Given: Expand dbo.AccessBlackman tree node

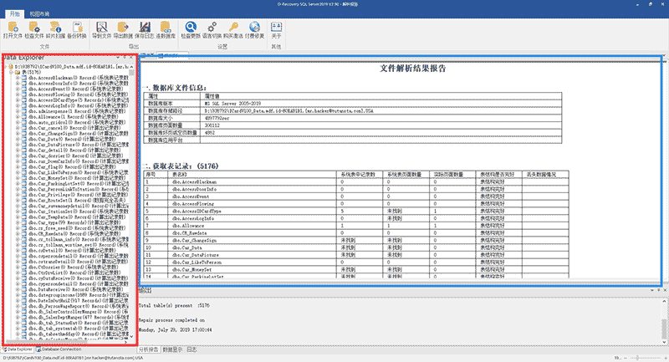Looking at the screenshot, I should [x=18, y=78].
